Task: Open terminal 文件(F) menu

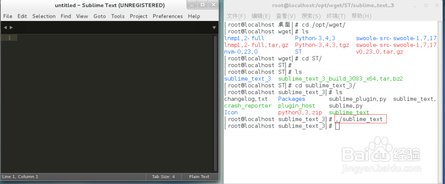Action: click(236, 16)
